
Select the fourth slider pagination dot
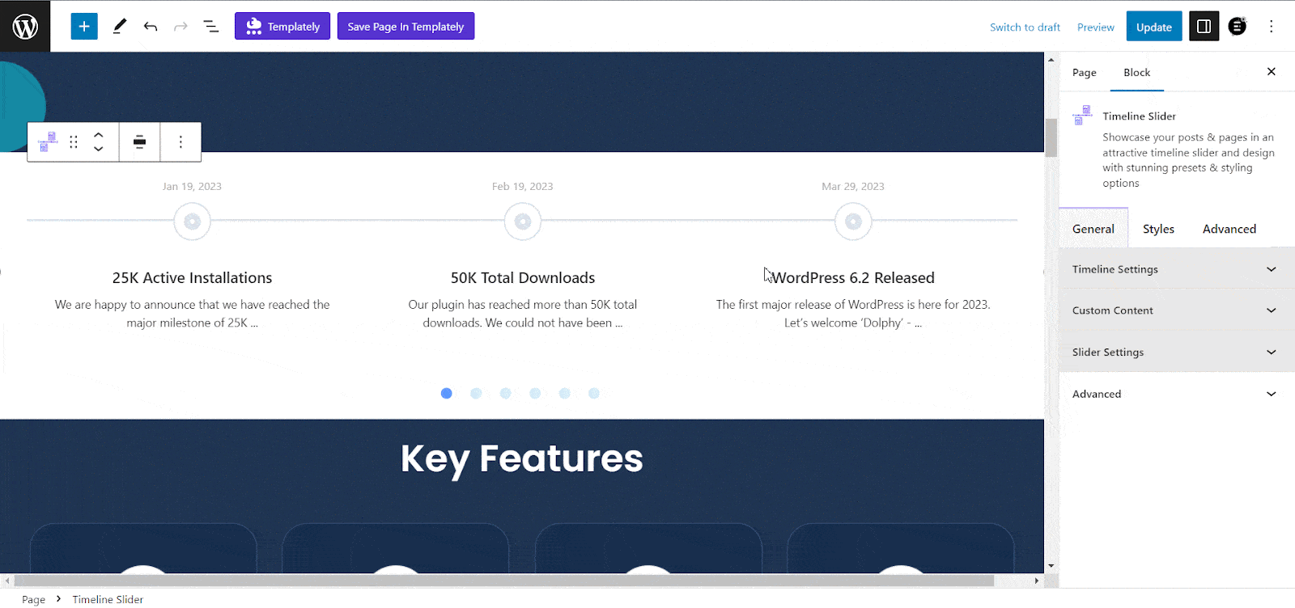pyautogui.click(x=535, y=393)
